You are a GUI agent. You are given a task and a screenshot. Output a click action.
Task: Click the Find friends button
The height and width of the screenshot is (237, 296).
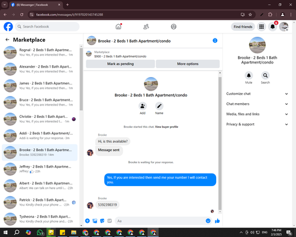pos(243,27)
